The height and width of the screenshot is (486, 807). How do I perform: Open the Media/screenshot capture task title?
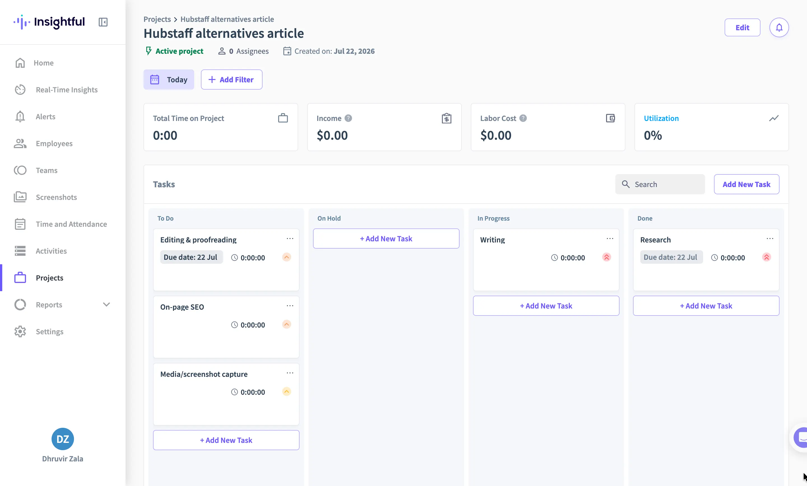pyautogui.click(x=204, y=374)
